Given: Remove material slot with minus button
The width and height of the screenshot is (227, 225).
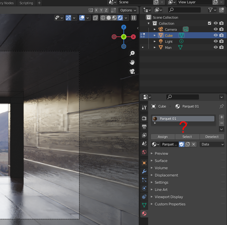Looking at the screenshot, I should point(222,123).
